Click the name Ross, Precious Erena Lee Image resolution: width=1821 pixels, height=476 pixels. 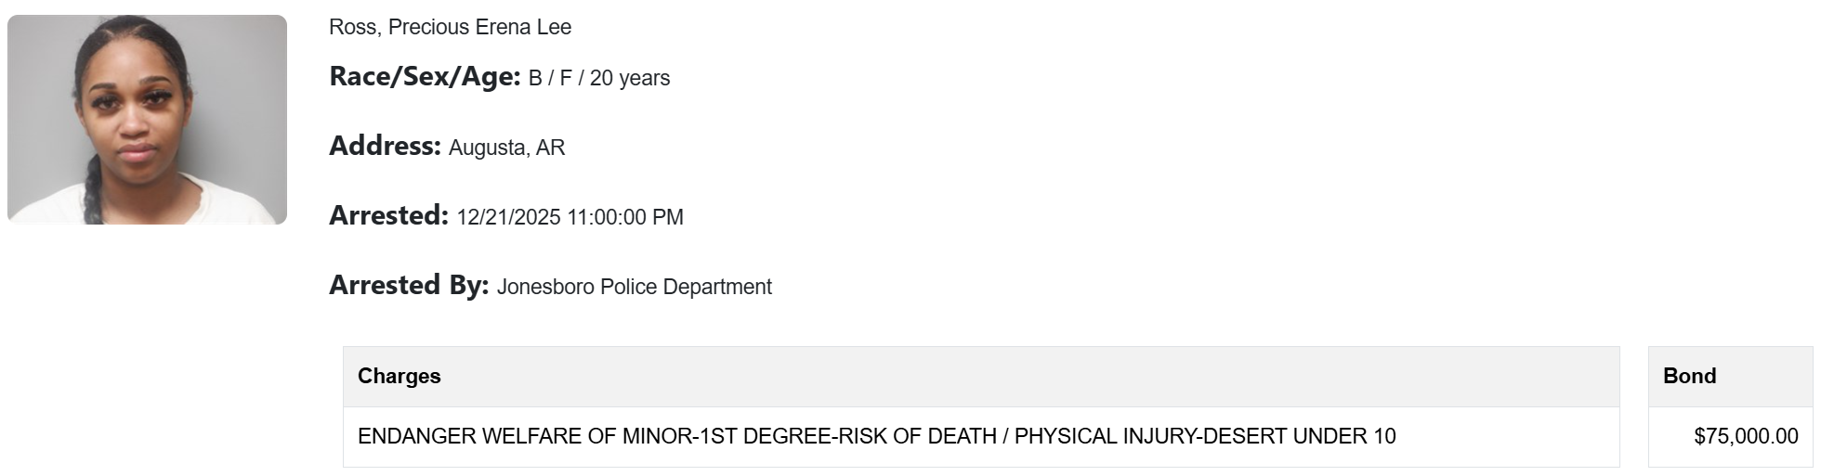point(450,28)
